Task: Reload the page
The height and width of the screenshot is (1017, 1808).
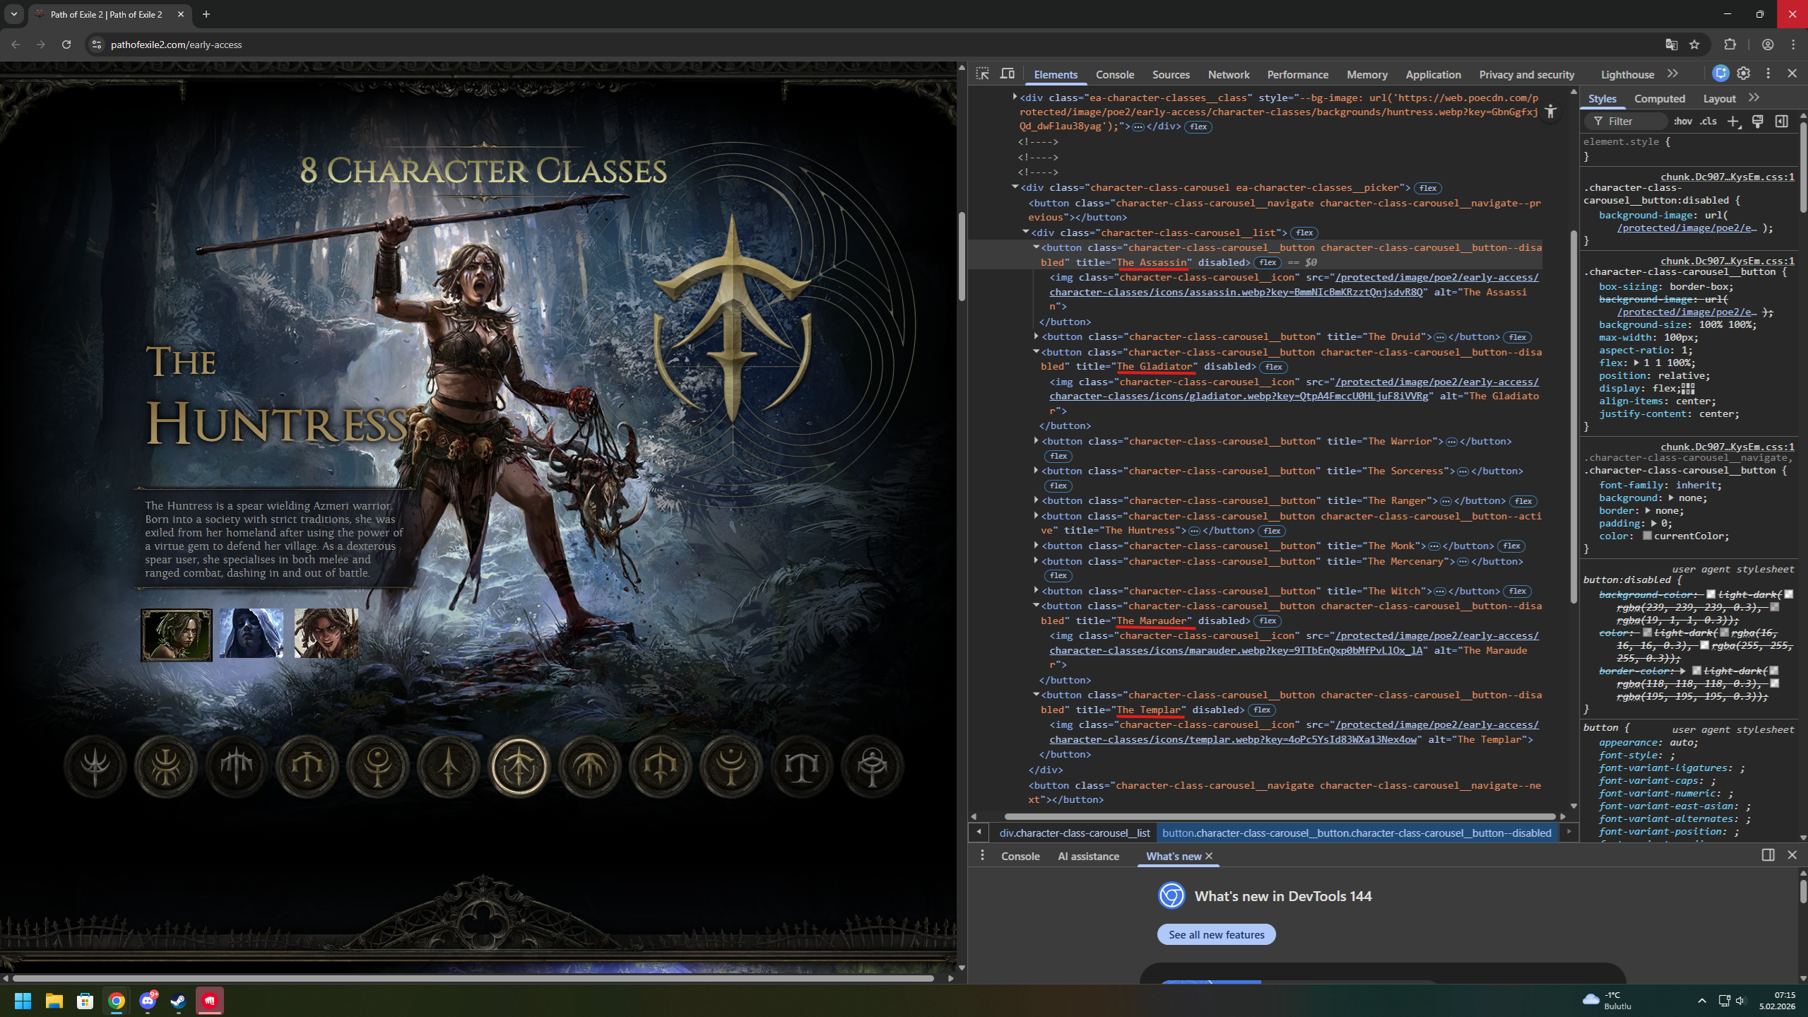Action: (66, 45)
